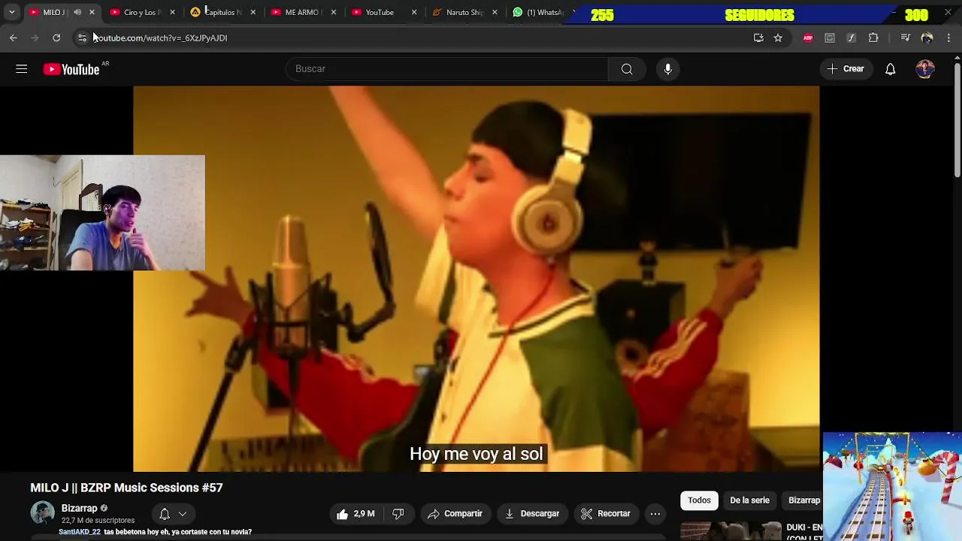Open the Chrome profile avatar
Screen dimensions: 962x541
point(927,38)
